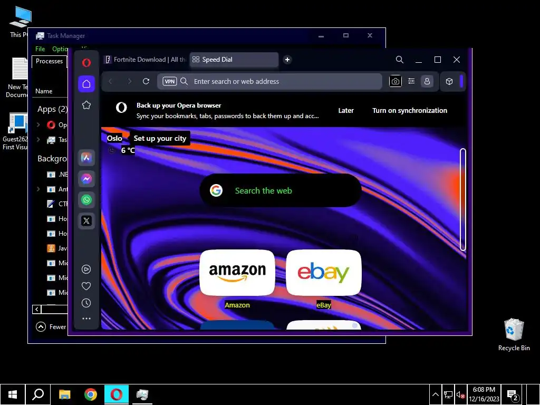Screen dimensions: 540x405
Task: Click the Set up your city label
Action: coord(160,138)
